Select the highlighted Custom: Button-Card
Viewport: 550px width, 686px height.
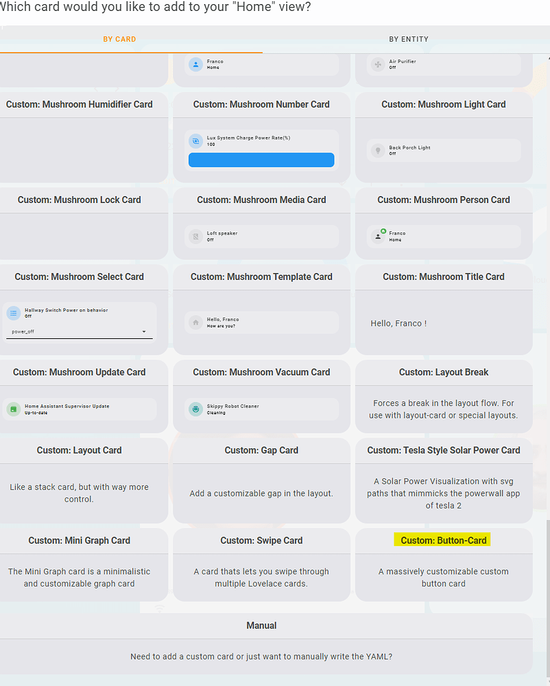click(442, 540)
